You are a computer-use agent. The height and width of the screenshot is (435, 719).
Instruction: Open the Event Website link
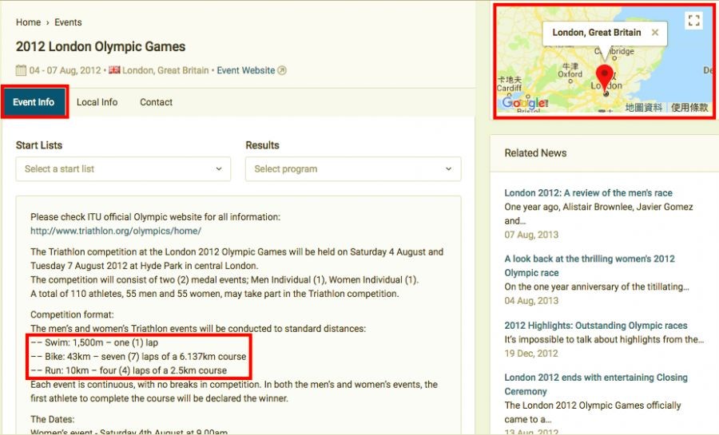[x=246, y=70]
